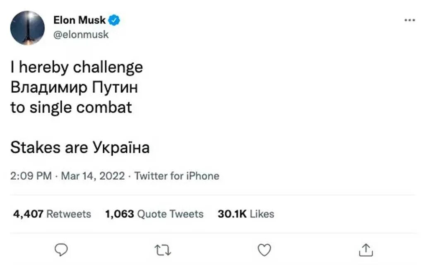Open the rocket profile avatar

coord(27,28)
